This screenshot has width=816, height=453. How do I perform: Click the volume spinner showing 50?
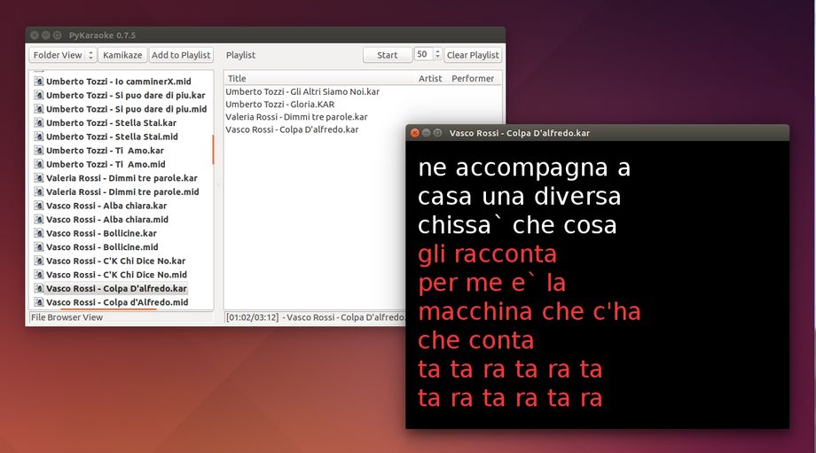click(x=427, y=55)
